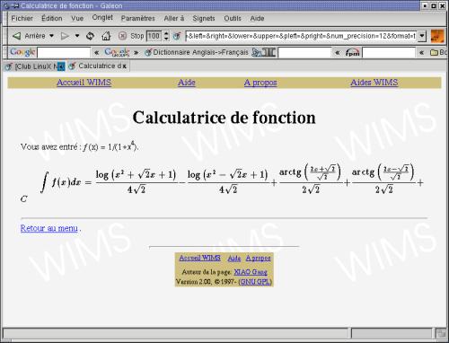Reload the page with the refresh icon
The width and height of the screenshot is (449, 343).
coord(90,36)
